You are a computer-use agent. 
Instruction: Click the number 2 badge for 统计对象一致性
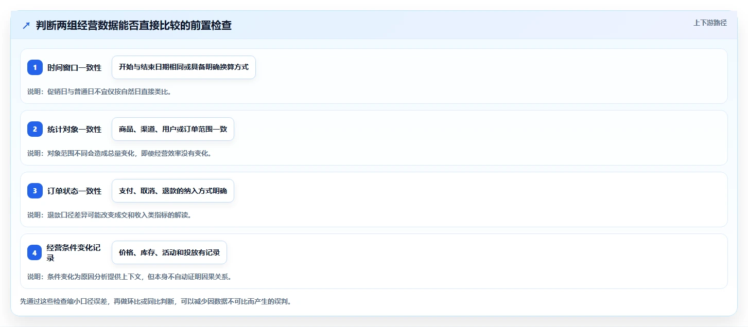click(x=35, y=129)
